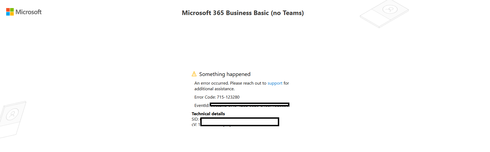Image resolution: width=490 pixels, height=152 pixels.
Task: Click the Microsoft four-square logo
Action: point(10,12)
